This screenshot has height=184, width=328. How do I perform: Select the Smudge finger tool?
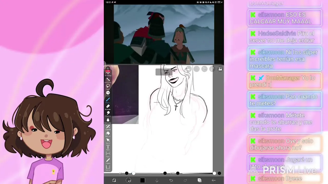click(x=108, y=113)
